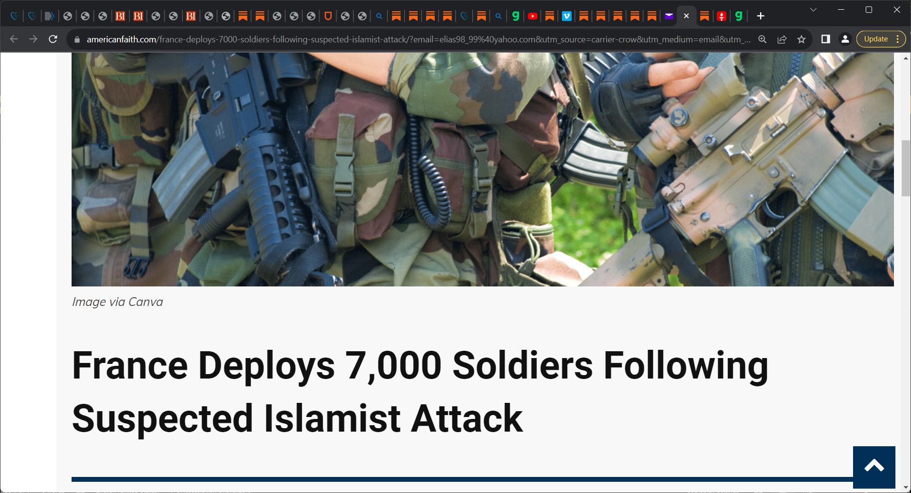Switch to the YouTube tab
The width and height of the screenshot is (911, 493).
533,16
